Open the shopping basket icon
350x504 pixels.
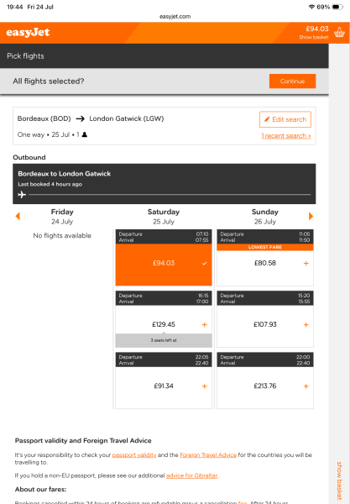point(339,33)
